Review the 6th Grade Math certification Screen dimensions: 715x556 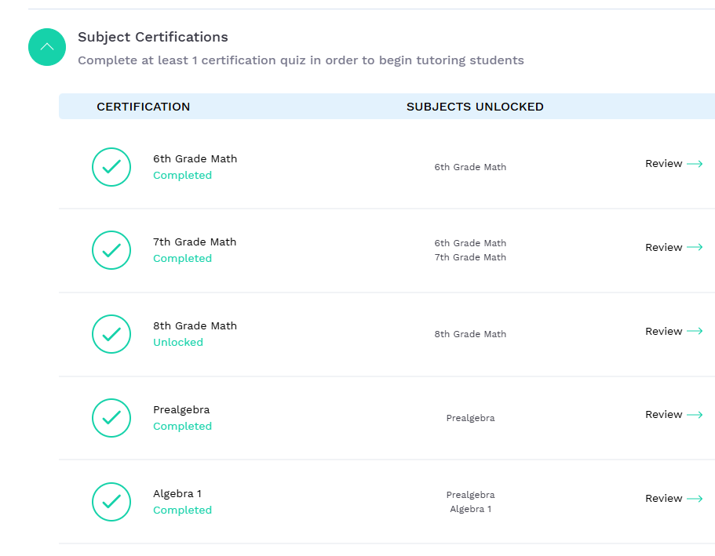coord(673,164)
